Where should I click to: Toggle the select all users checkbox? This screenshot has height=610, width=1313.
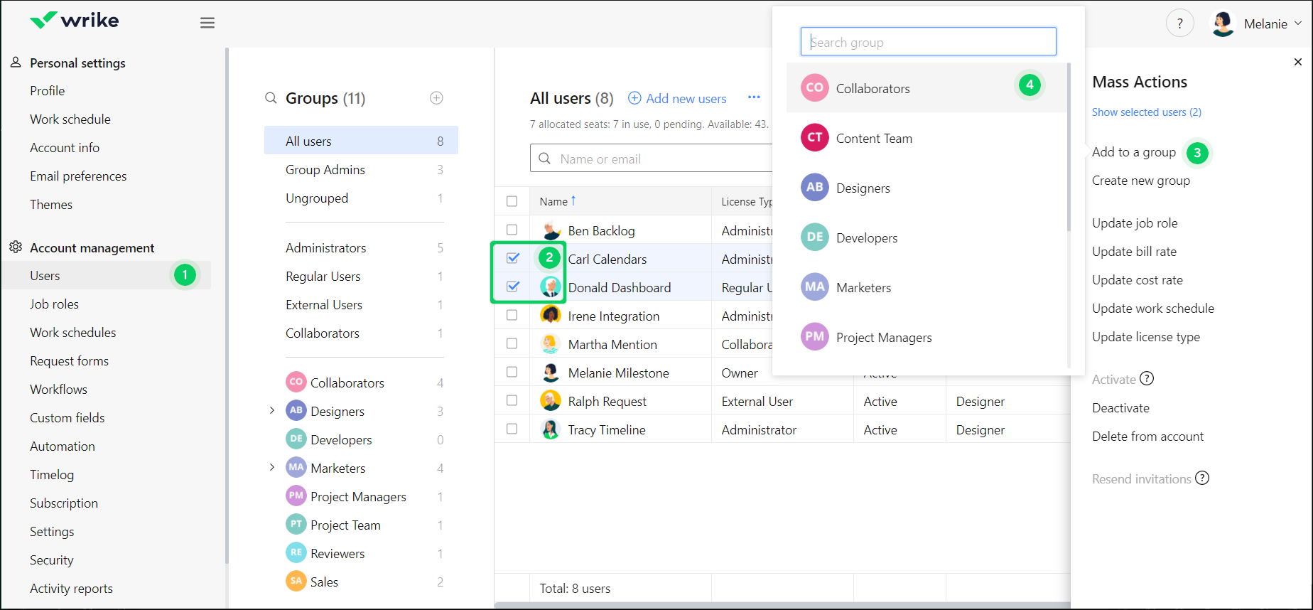[x=512, y=201]
